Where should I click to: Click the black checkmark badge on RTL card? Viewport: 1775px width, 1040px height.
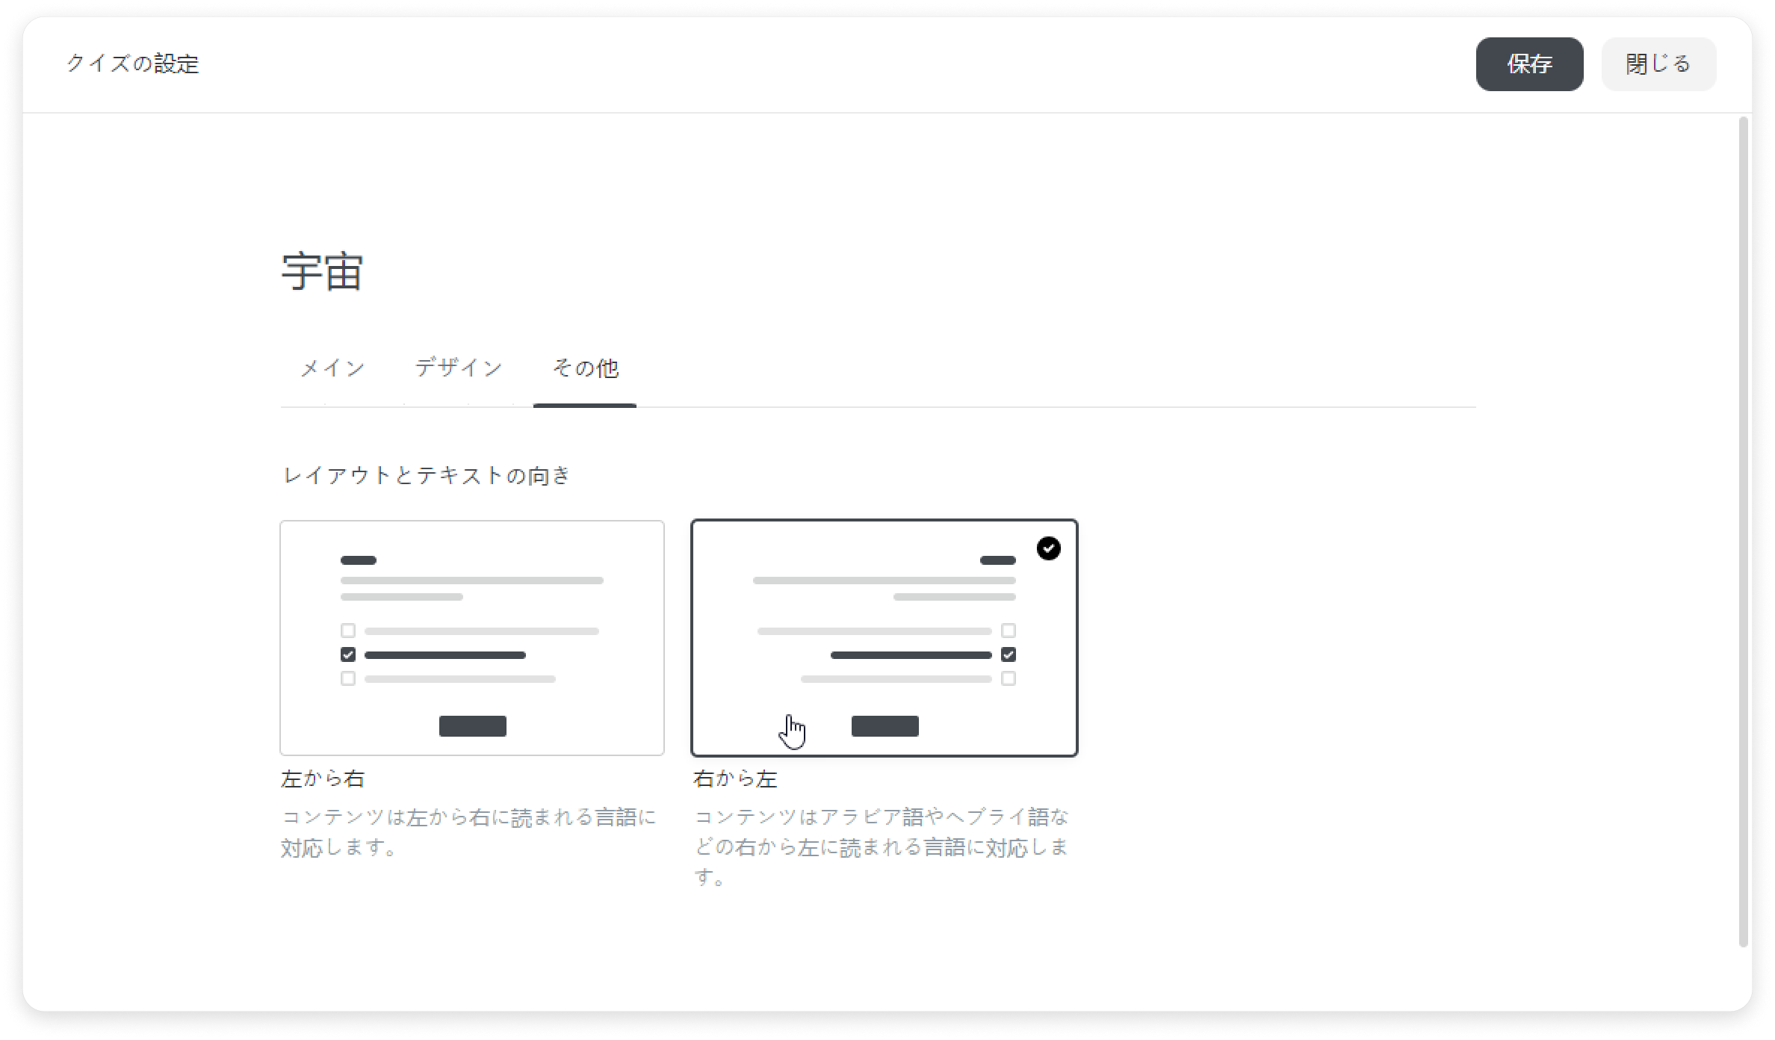1048,548
